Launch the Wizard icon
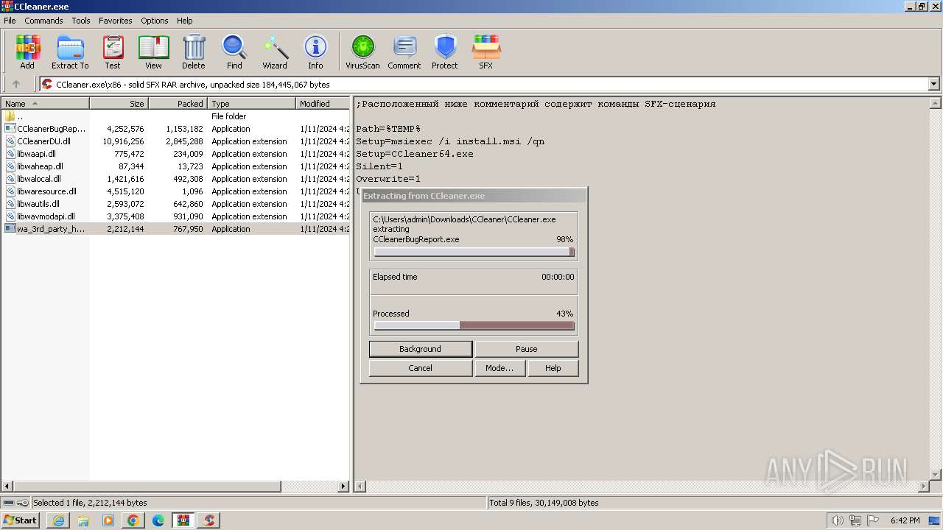This screenshot has width=943, height=530. pos(275,52)
